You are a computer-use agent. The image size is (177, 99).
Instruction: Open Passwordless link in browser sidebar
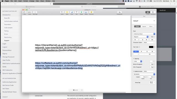click(x=7, y=50)
